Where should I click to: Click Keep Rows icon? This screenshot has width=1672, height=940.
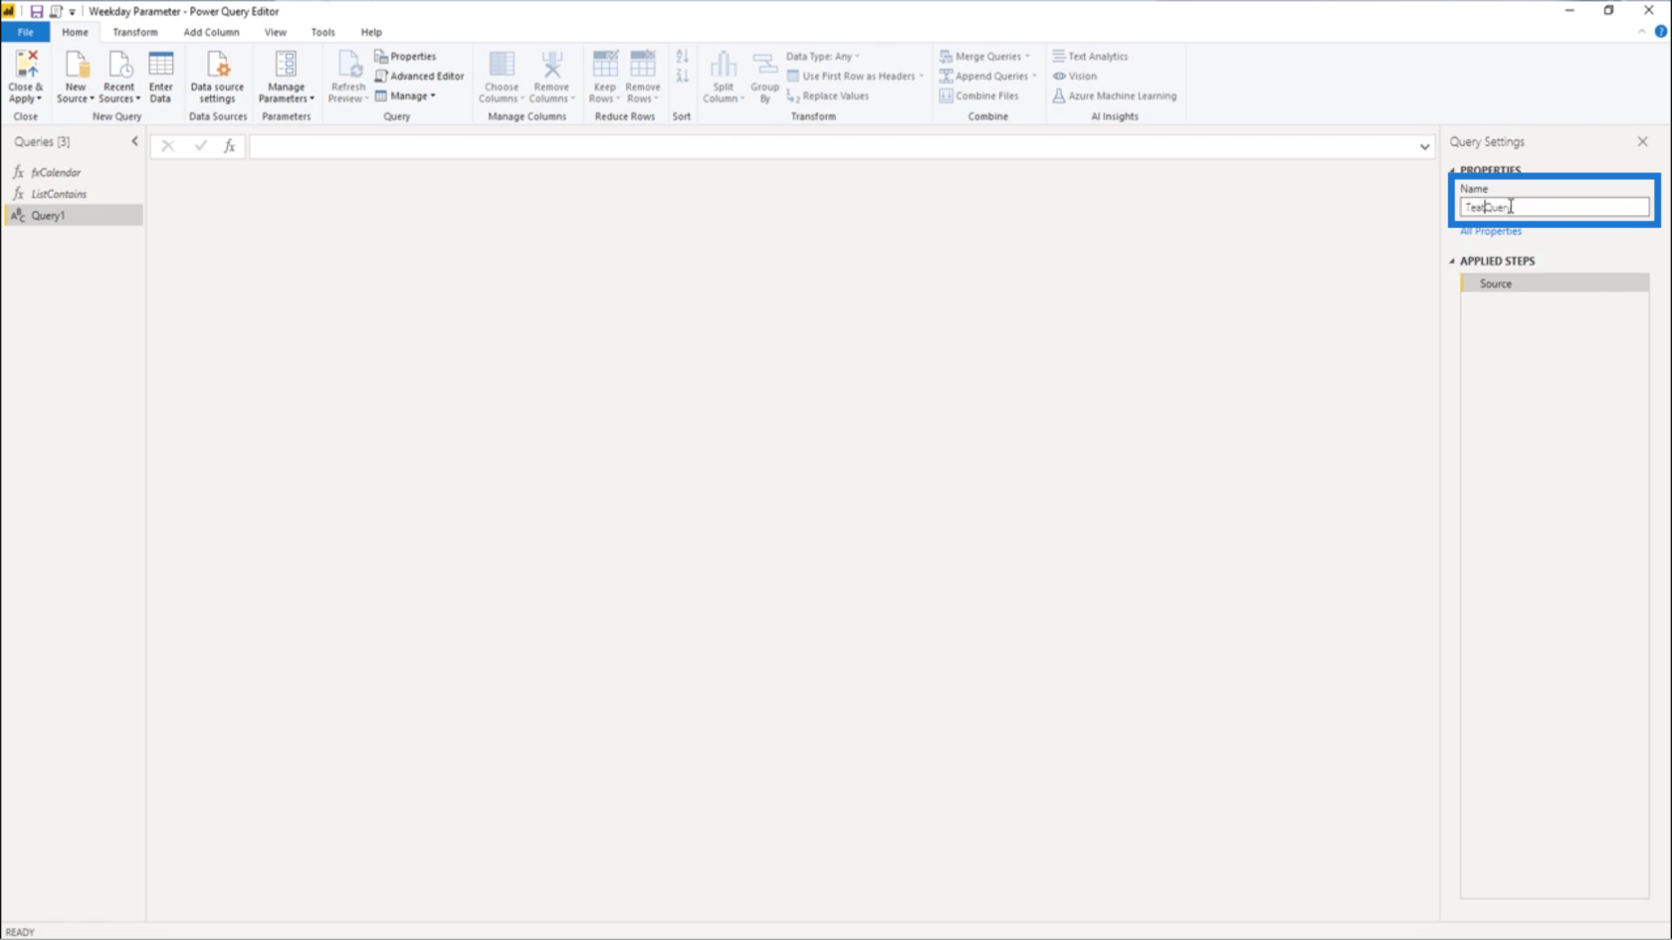pyautogui.click(x=604, y=65)
